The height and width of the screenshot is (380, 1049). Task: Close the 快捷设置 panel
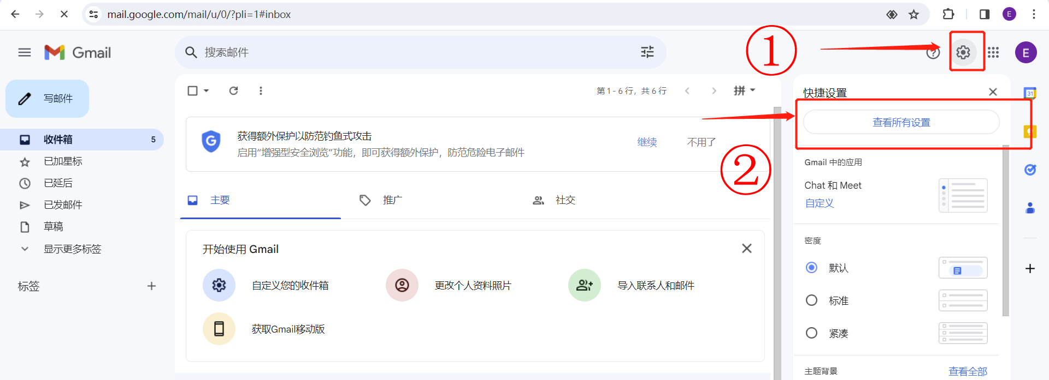click(x=993, y=92)
